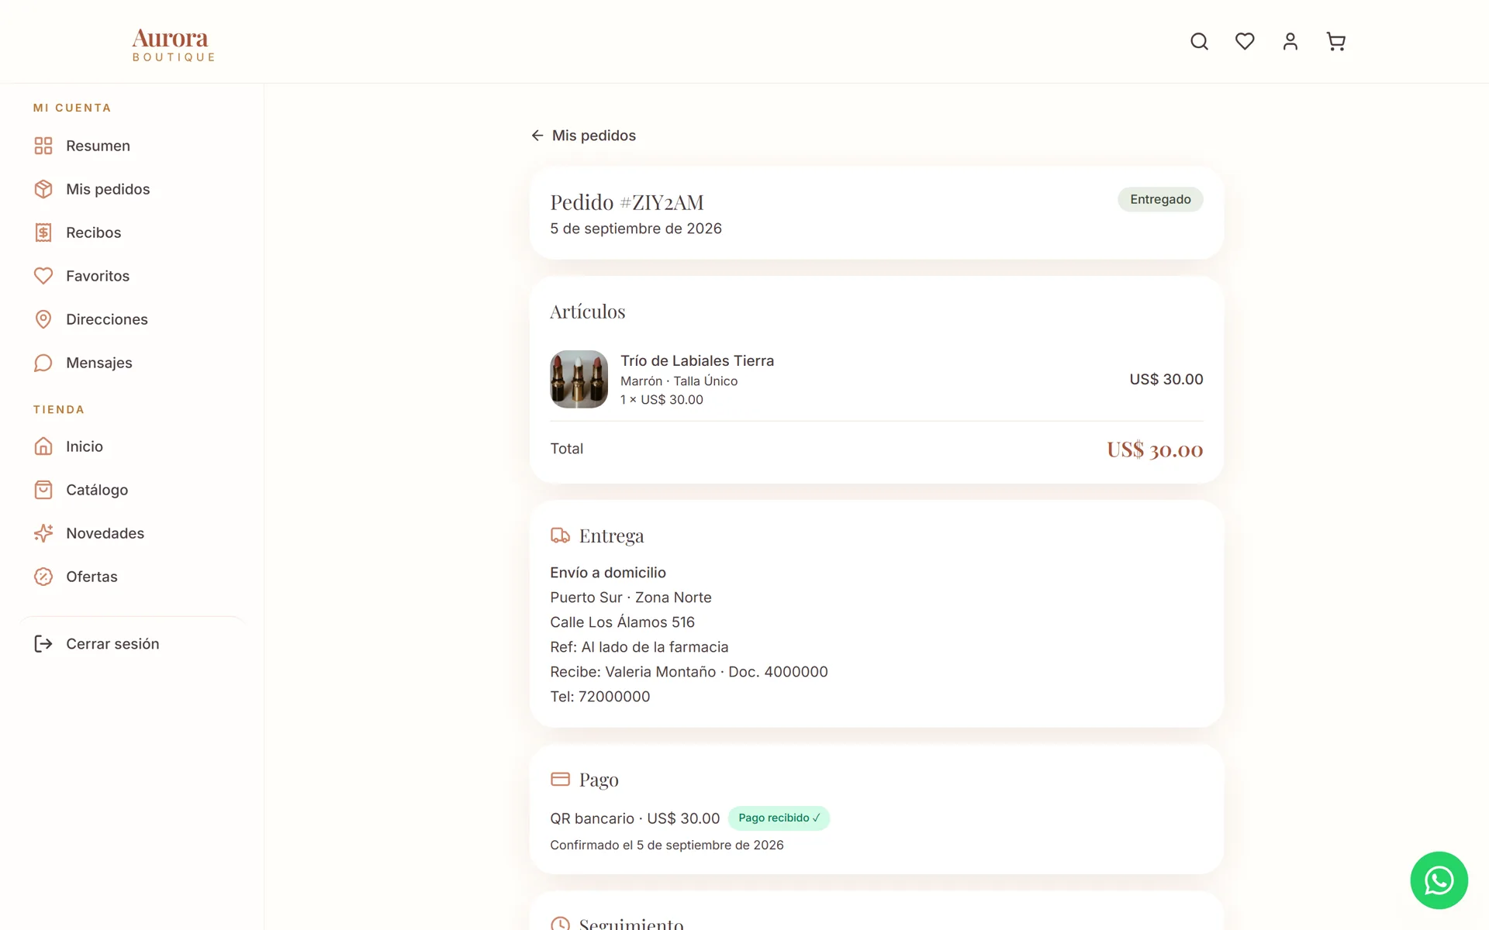Click the Cerrar sesión logout icon
1489x930 pixels.
(43, 644)
